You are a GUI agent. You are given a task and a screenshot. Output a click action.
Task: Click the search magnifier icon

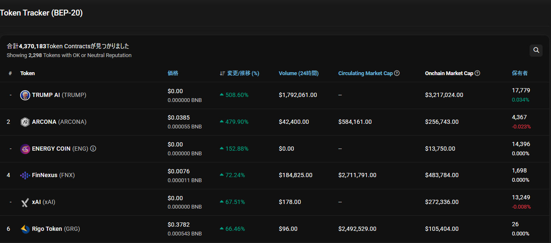(x=536, y=50)
